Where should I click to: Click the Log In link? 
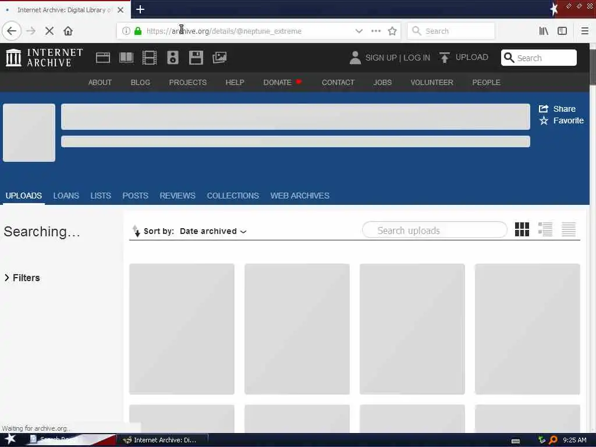pos(417,58)
